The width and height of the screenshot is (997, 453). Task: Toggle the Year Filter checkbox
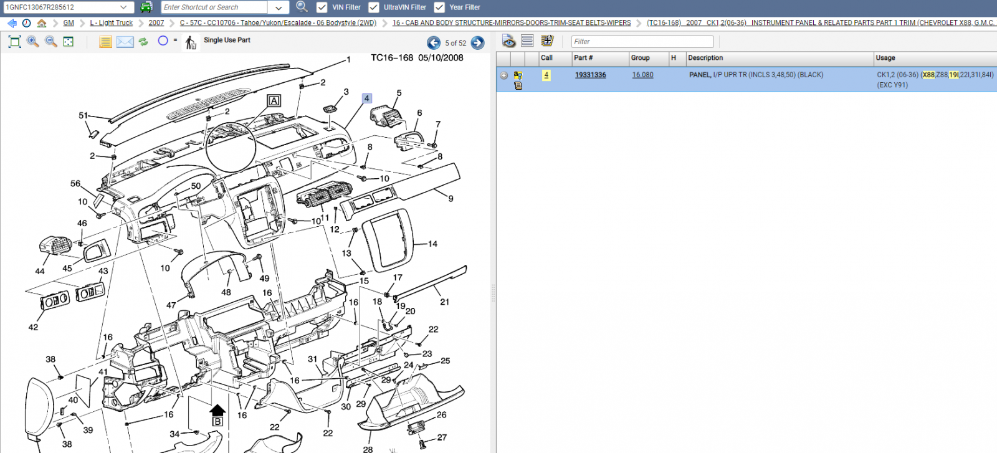click(x=439, y=7)
